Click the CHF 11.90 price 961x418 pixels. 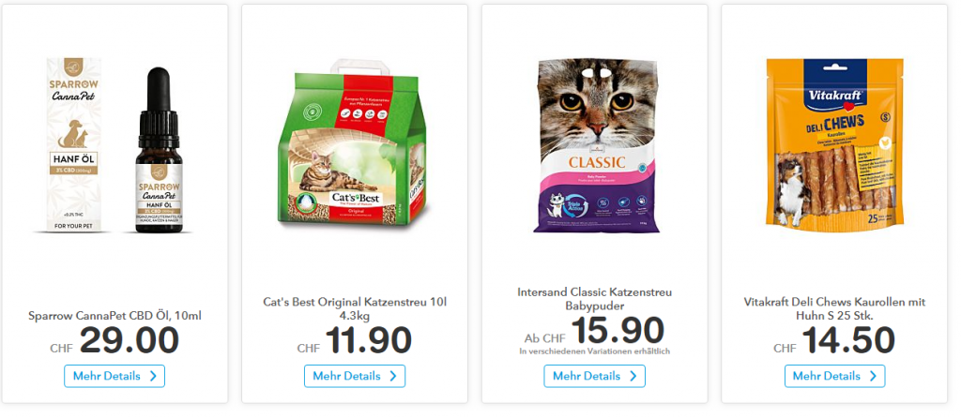tap(355, 341)
